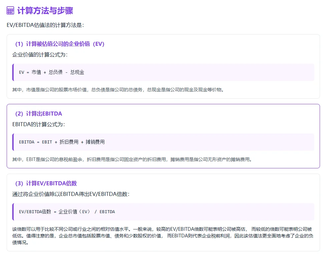324x256 pixels.
Task: Click the calculator icon beside 计算方法与步骤
Action: tap(10, 11)
